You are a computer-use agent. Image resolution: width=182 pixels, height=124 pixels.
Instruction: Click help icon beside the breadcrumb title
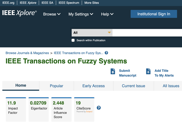pos(106,53)
